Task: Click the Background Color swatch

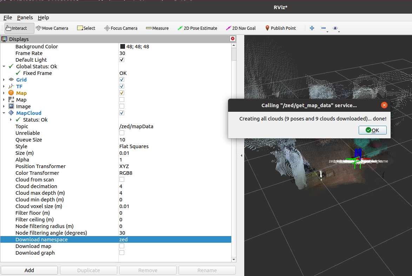Action: click(x=122, y=47)
